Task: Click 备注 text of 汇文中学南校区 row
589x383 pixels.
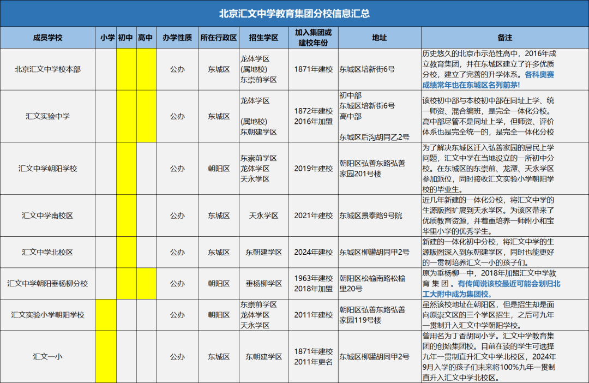Action: [488, 216]
